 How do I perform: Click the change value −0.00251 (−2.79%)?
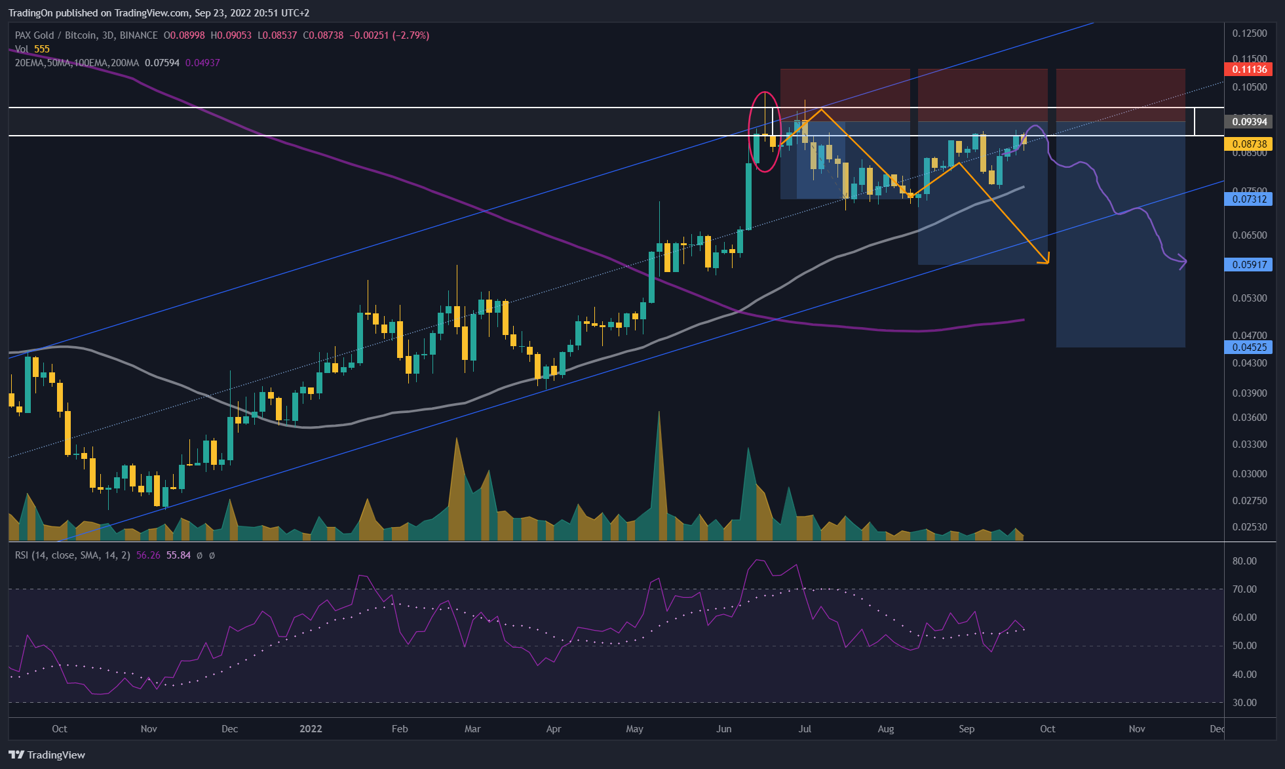(x=389, y=35)
